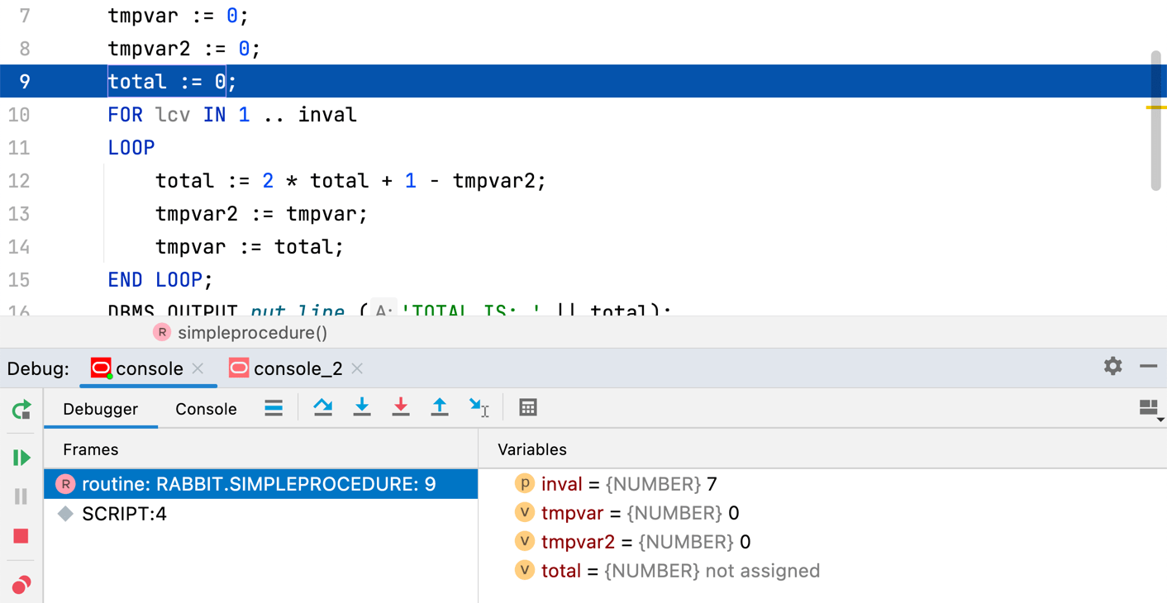The height and width of the screenshot is (603, 1167).
Task: Rerun the debug session
Action: pyautogui.click(x=21, y=408)
